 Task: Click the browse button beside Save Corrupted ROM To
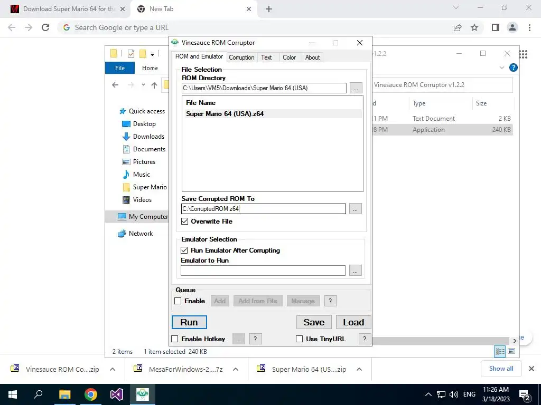click(x=356, y=209)
